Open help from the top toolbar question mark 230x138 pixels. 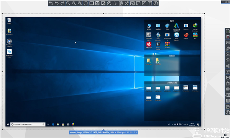(x=156, y=3)
